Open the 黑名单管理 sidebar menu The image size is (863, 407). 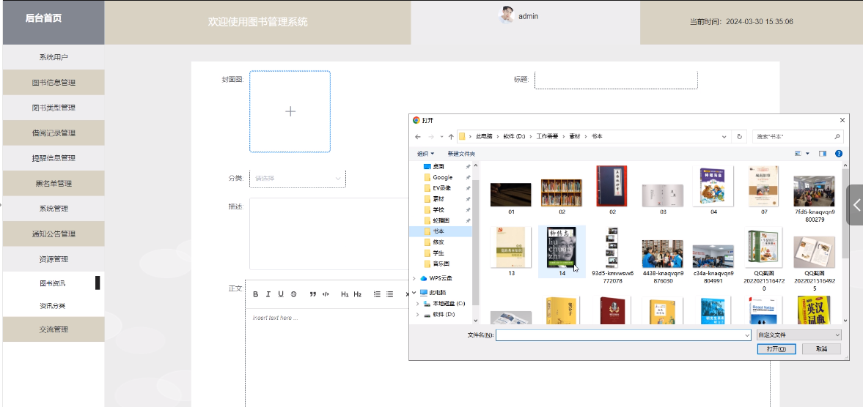point(54,184)
